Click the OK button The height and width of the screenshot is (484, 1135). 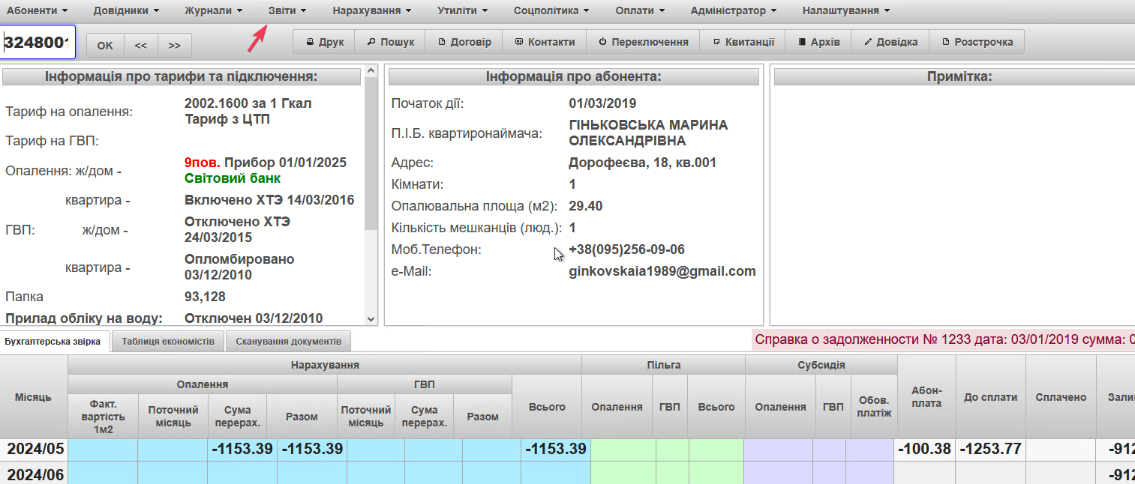click(105, 45)
